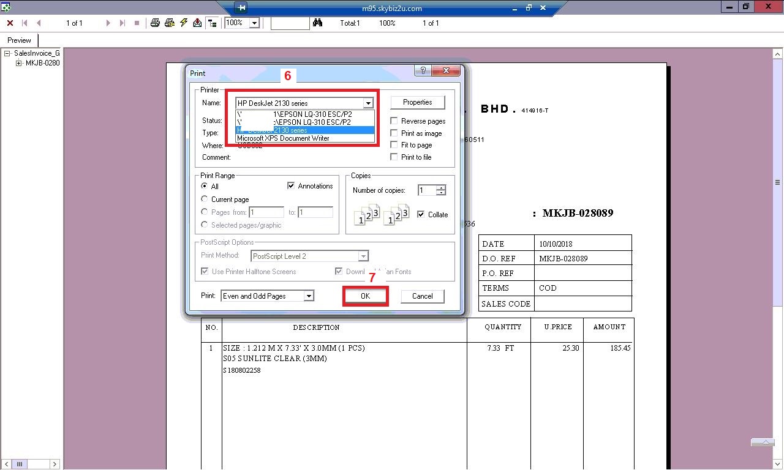Open printer Properties
Screen dimensions: 784x470
(417, 102)
